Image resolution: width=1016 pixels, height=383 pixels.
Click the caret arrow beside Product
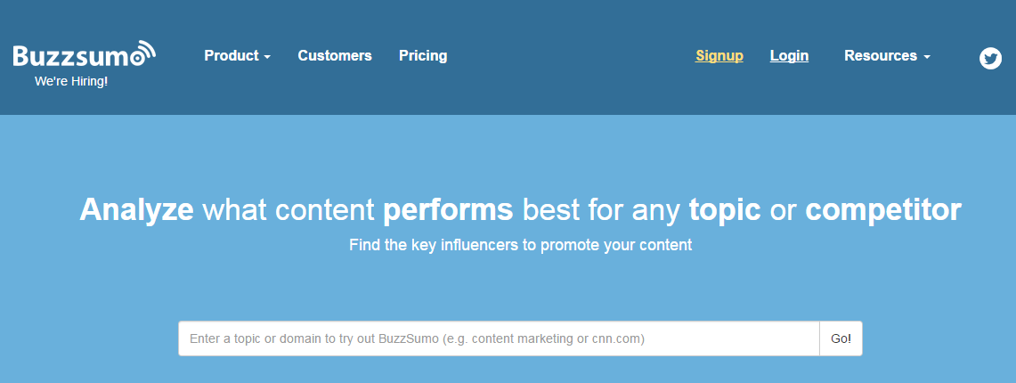tap(267, 57)
